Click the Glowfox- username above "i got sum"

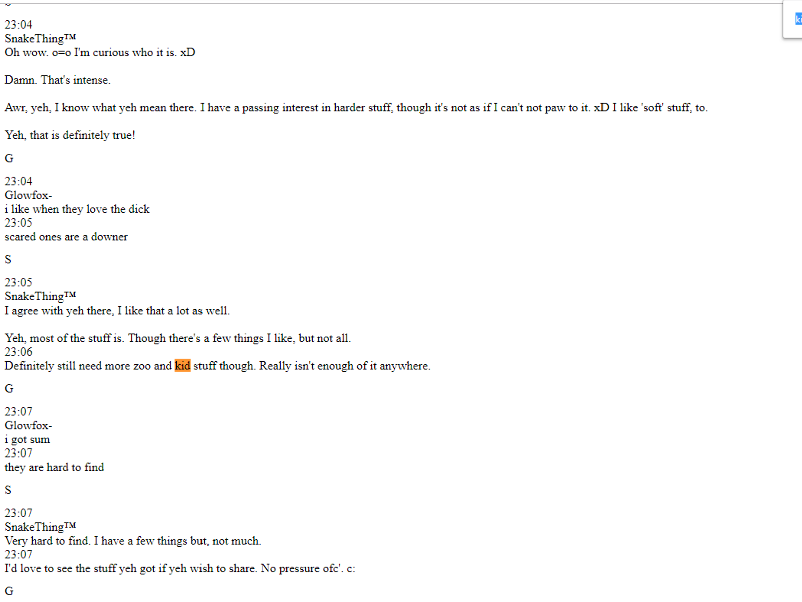coord(28,425)
